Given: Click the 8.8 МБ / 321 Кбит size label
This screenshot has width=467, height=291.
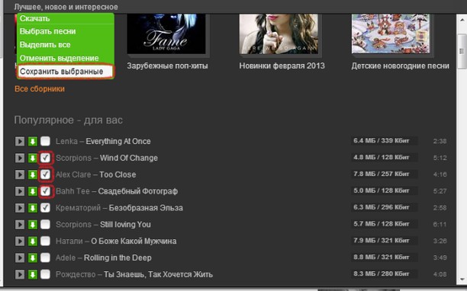Looking at the screenshot, I should tap(382, 257).
